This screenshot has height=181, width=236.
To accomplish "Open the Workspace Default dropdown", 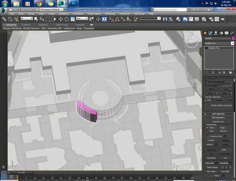I will (51, 9).
